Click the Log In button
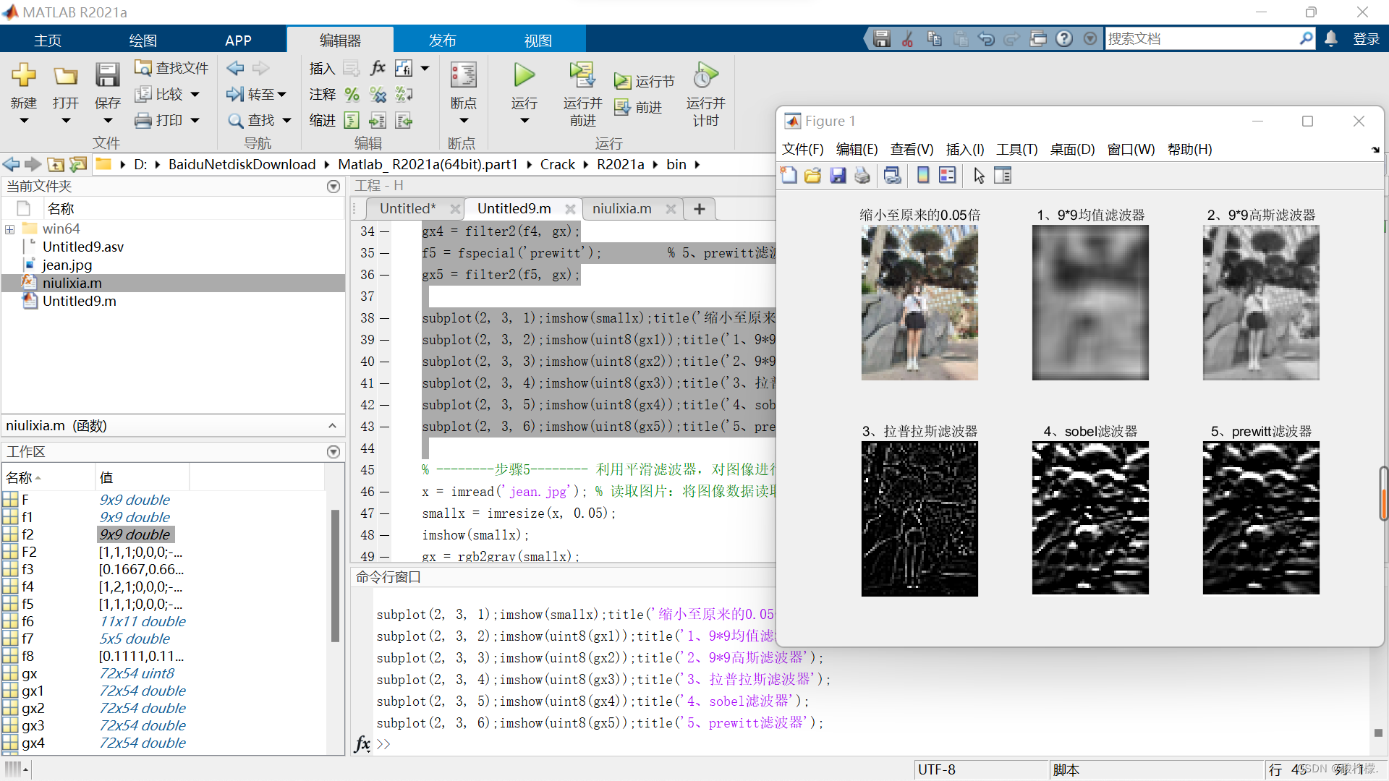The width and height of the screenshot is (1389, 781). pyautogui.click(x=1366, y=39)
